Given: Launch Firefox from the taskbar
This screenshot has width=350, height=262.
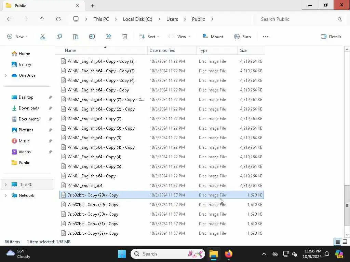Looking at the screenshot, I should coord(228,254).
